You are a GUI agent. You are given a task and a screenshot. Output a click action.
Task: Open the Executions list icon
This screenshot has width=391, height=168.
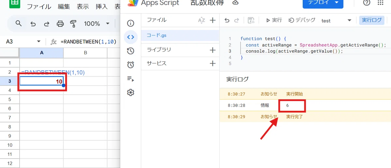pos(131,79)
